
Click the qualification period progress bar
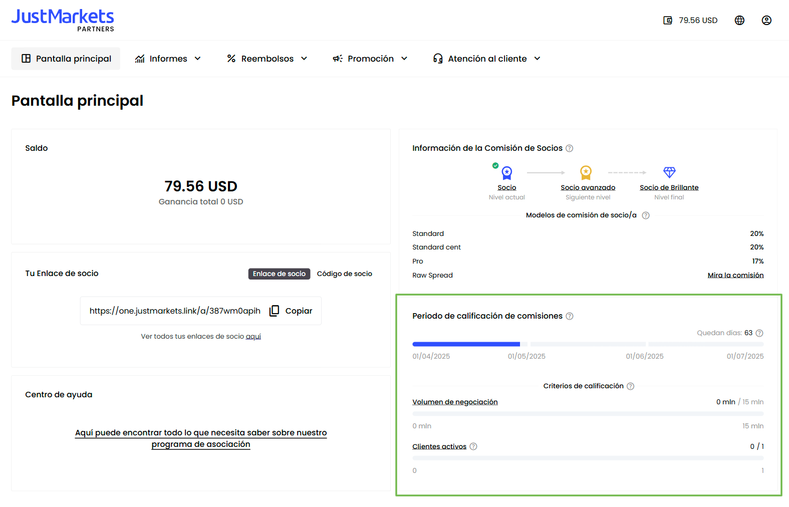point(588,344)
